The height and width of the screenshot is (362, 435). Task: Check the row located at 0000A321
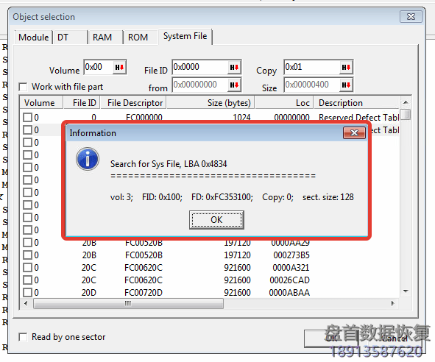click(x=27, y=267)
